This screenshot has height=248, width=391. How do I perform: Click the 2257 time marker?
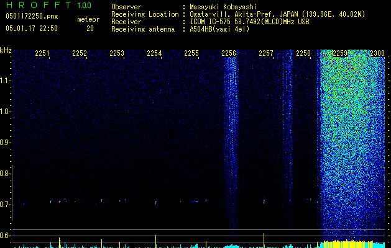tap(266, 53)
